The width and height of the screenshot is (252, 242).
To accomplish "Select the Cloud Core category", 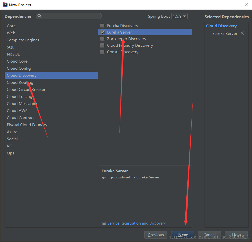I will click(x=51, y=61).
